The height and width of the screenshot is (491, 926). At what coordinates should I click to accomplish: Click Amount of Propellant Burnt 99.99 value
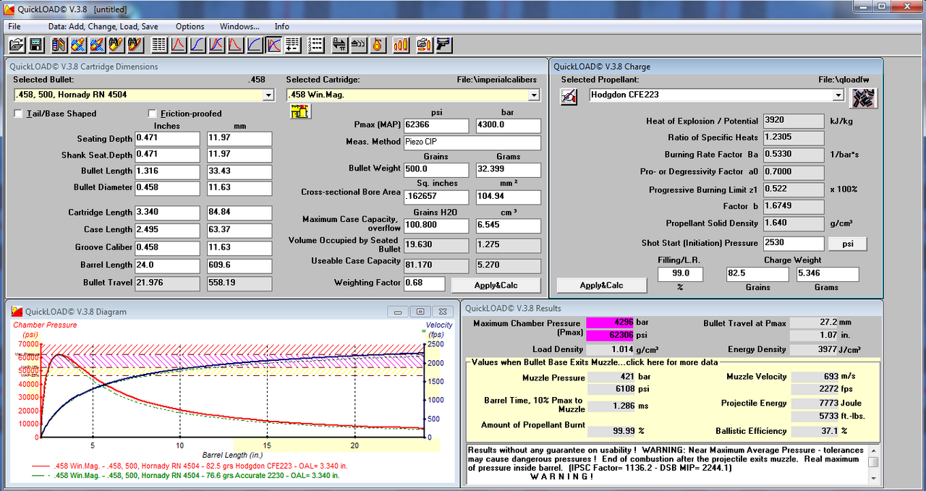pyautogui.click(x=611, y=431)
